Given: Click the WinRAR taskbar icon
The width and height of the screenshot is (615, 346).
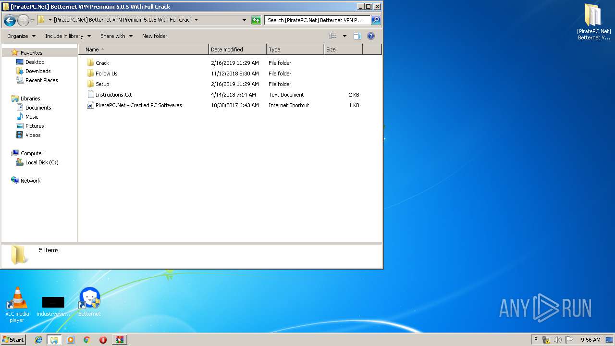Looking at the screenshot, I should [119, 340].
